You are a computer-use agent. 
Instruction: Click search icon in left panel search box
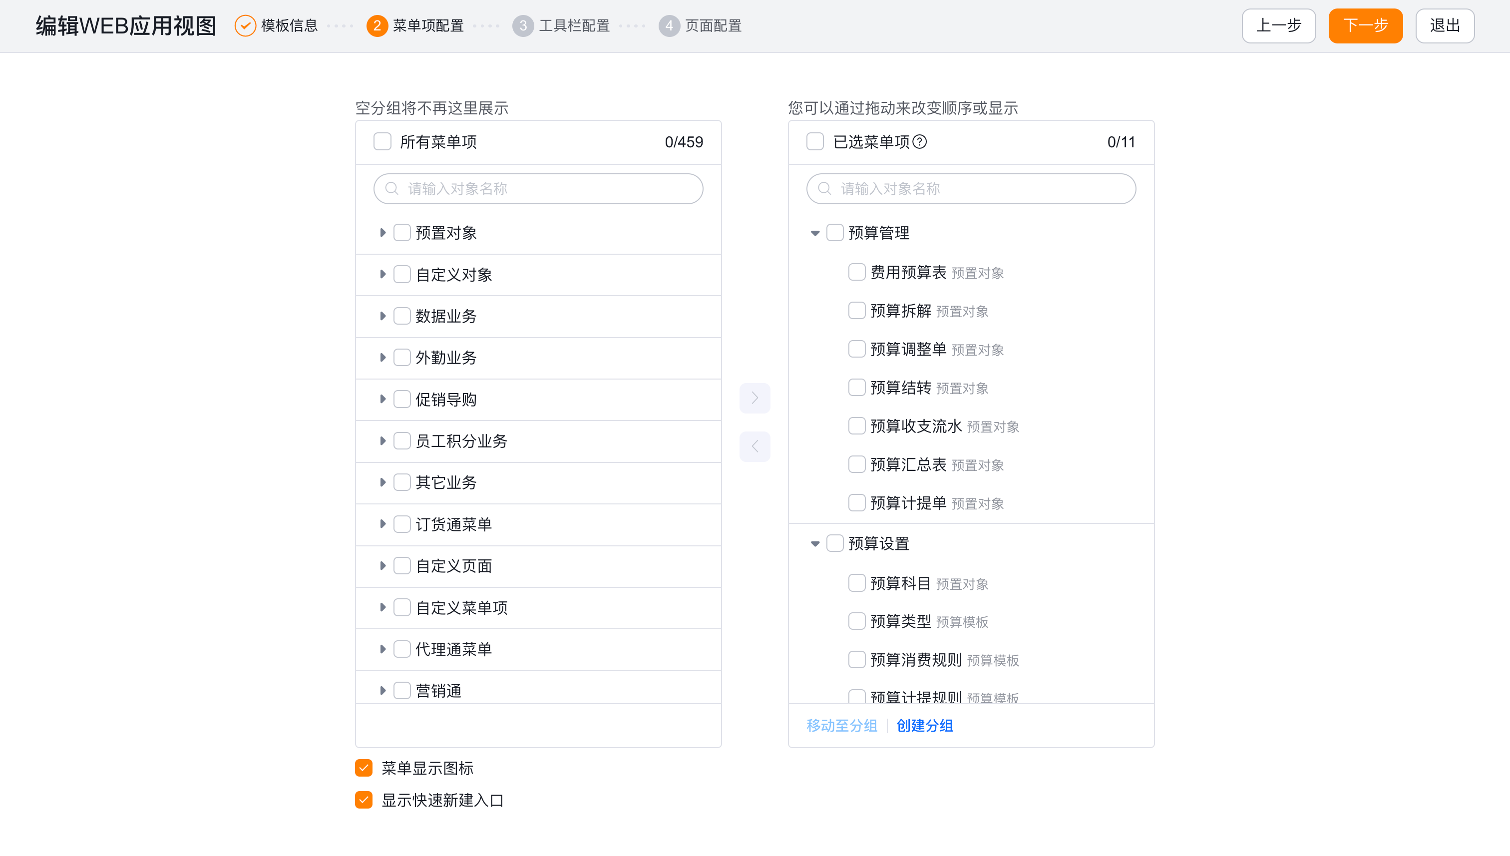[x=391, y=189]
